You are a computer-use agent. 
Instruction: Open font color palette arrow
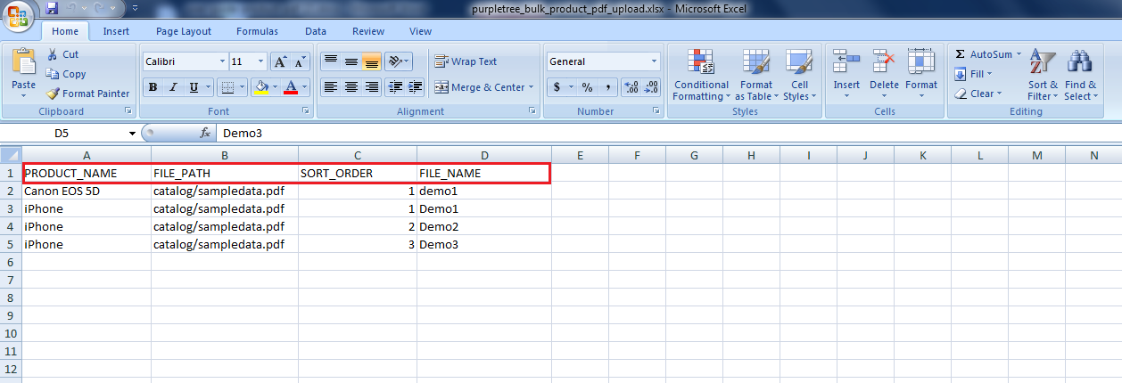(304, 87)
